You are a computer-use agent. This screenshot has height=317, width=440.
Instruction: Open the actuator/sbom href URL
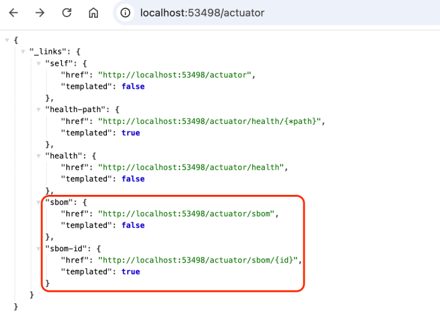pos(186,214)
